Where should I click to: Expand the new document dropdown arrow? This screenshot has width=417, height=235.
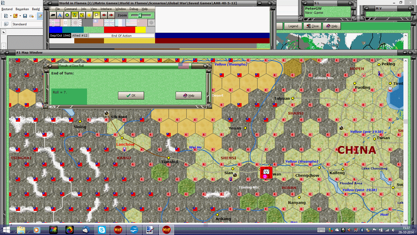11,16
